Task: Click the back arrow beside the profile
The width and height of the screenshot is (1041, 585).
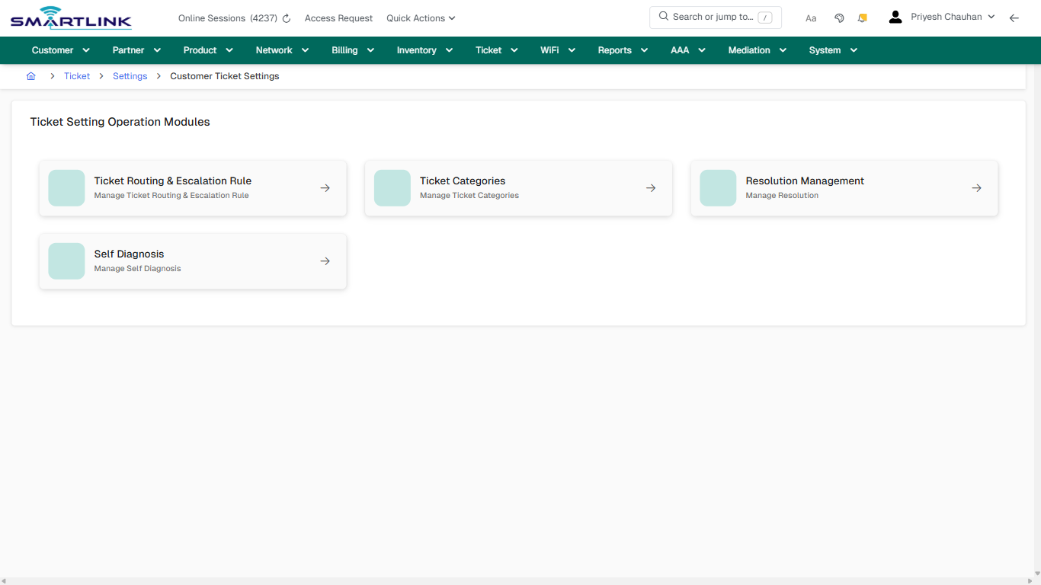Action: tap(1014, 17)
